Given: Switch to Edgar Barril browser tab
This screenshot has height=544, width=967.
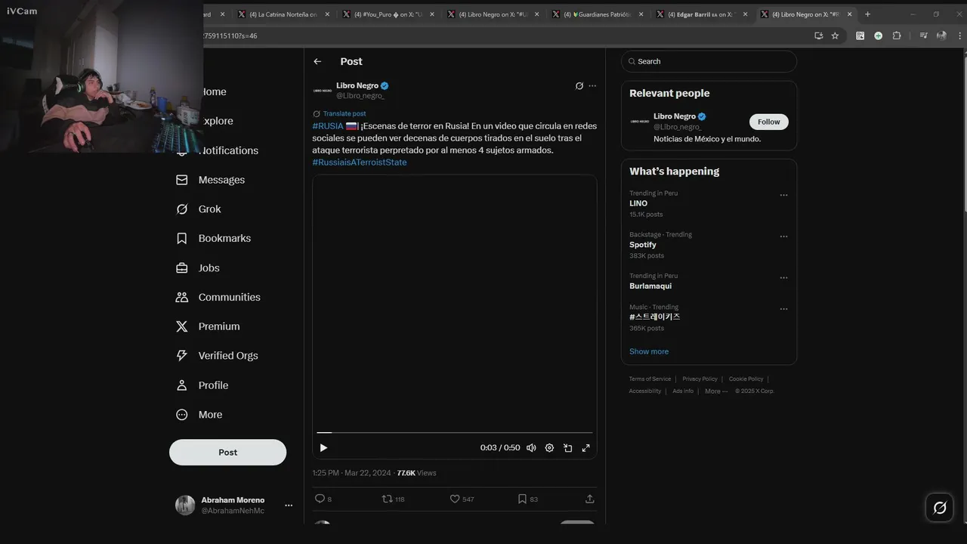Looking at the screenshot, I should pos(700,14).
